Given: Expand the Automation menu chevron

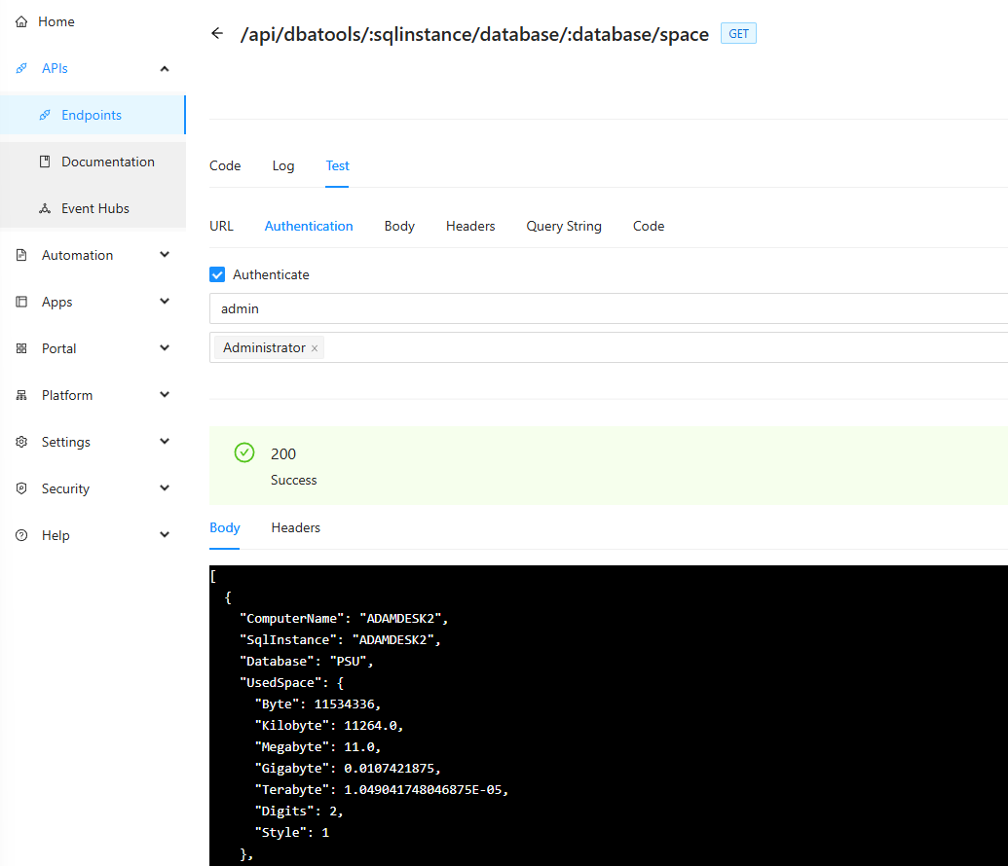Looking at the screenshot, I should pyautogui.click(x=165, y=255).
